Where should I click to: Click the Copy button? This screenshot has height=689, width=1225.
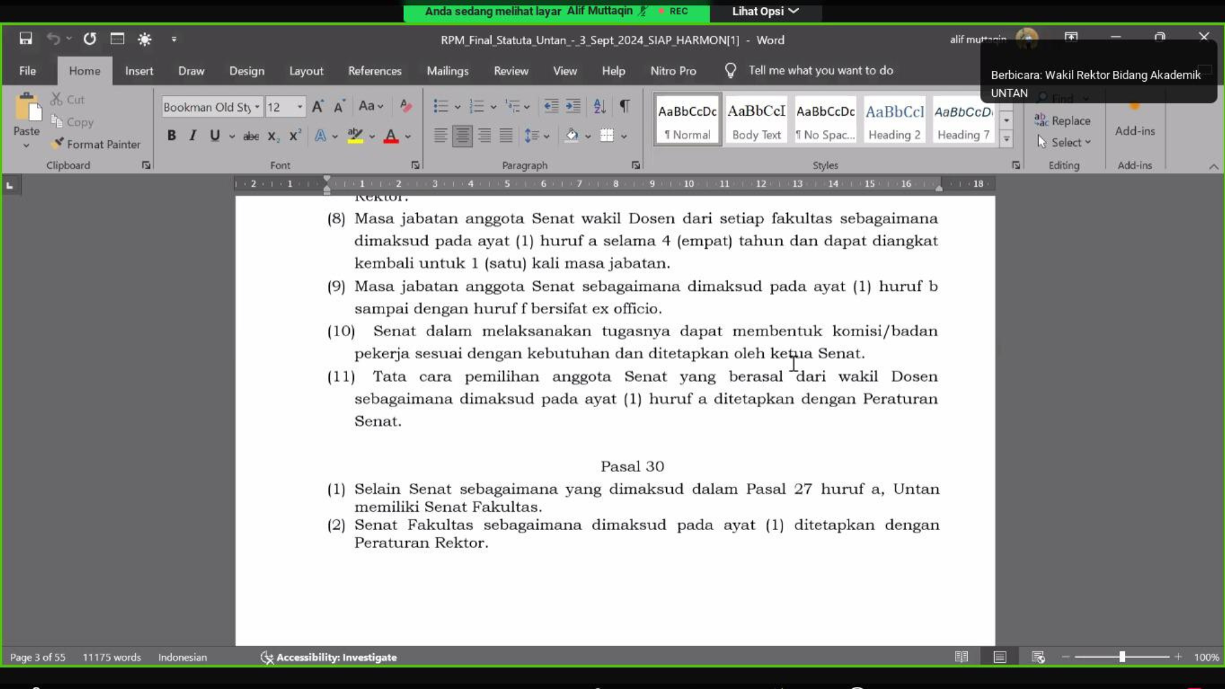72,122
